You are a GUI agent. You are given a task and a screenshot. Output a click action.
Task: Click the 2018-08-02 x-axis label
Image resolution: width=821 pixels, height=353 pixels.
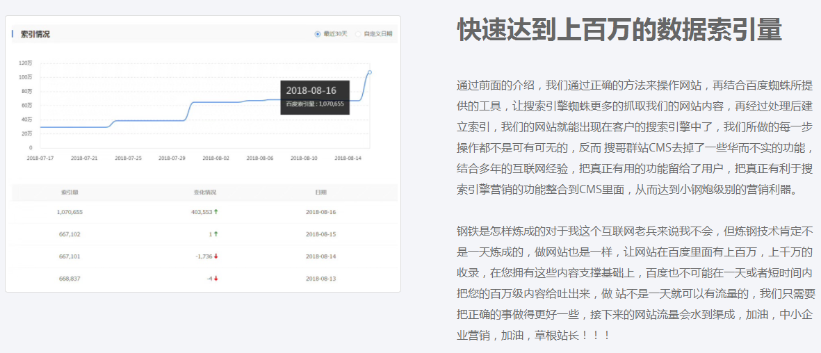coord(216,158)
